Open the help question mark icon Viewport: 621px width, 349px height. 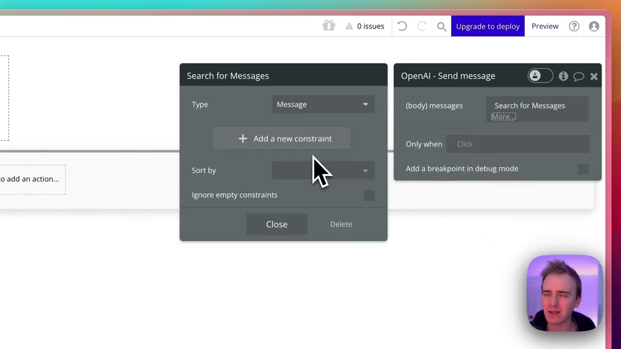(x=574, y=26)
